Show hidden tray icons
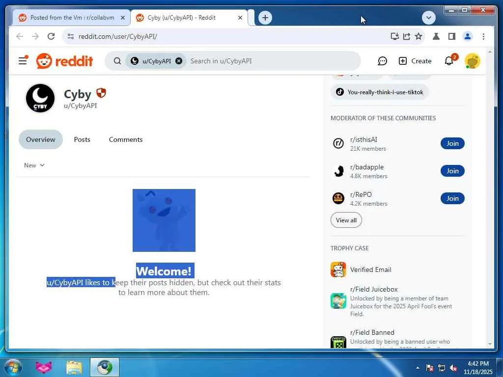 tap(418, 368)
